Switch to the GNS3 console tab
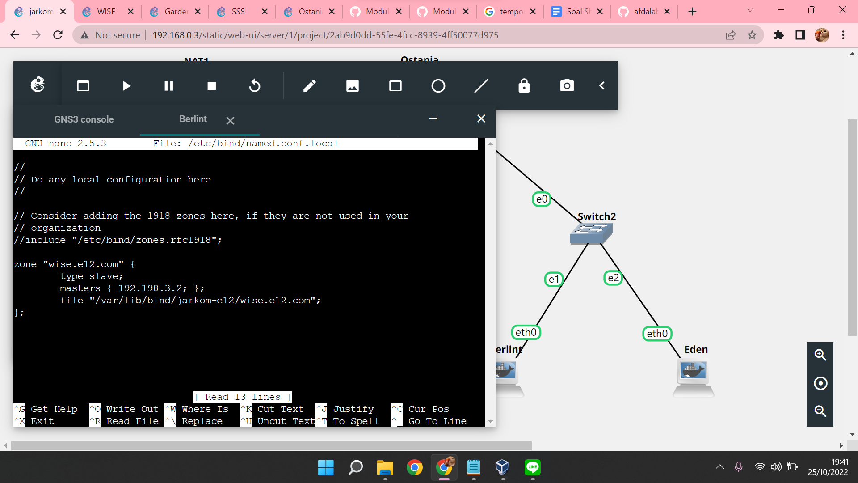 (84, 119)
